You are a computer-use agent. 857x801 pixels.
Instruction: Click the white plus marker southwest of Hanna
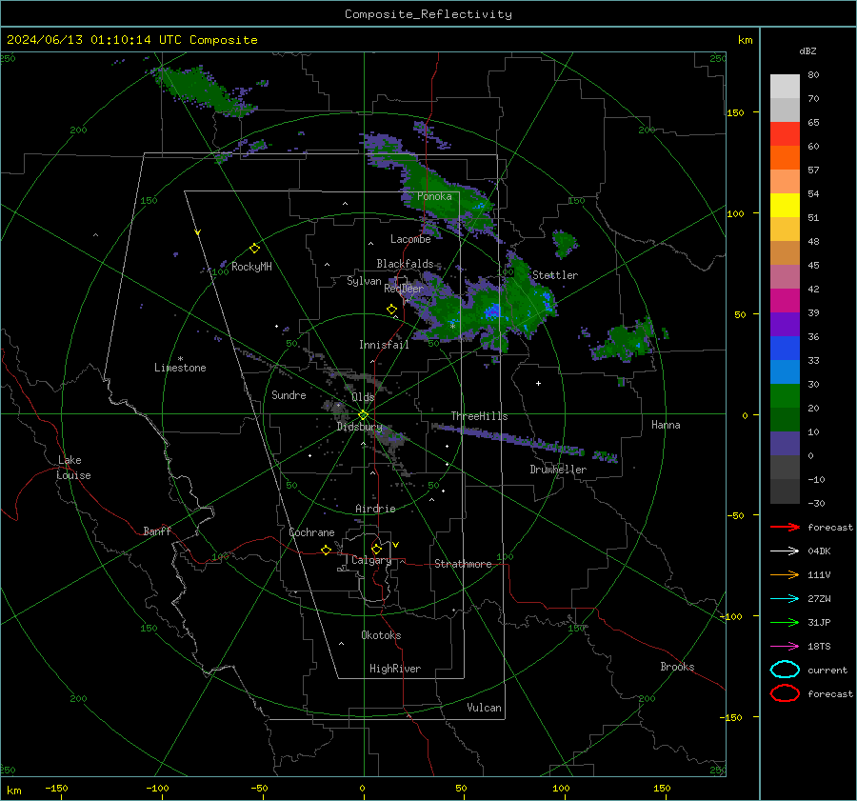point(538,383)
